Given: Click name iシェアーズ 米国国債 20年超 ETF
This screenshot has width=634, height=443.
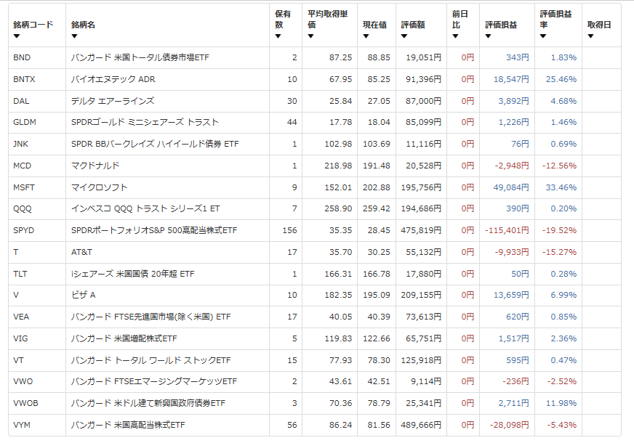Looking at the screenshot, I should pos(132,275).
